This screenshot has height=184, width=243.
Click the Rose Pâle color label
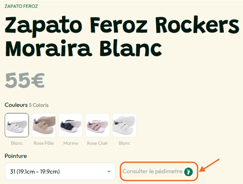coord(44,143)
